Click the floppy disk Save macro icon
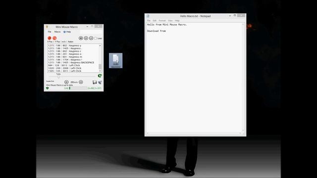 [95, 82]
